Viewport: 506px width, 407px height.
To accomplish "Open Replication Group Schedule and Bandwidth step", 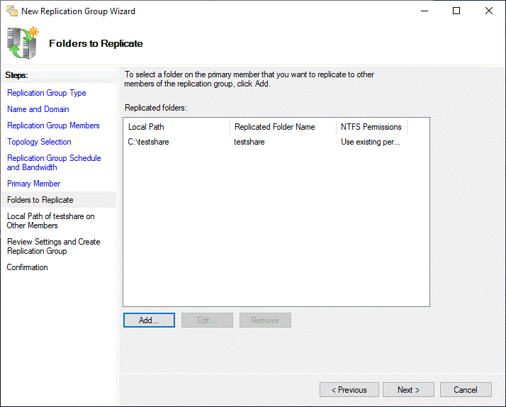I will 54,162.
